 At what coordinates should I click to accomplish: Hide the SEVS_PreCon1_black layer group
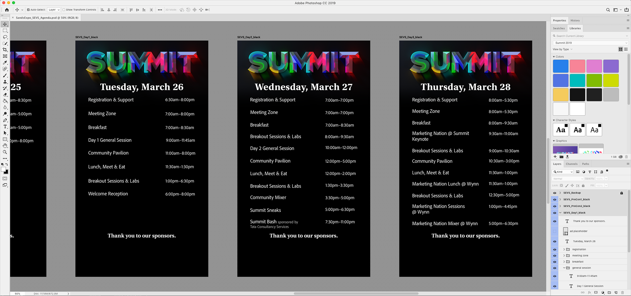(x=555, y=200)
